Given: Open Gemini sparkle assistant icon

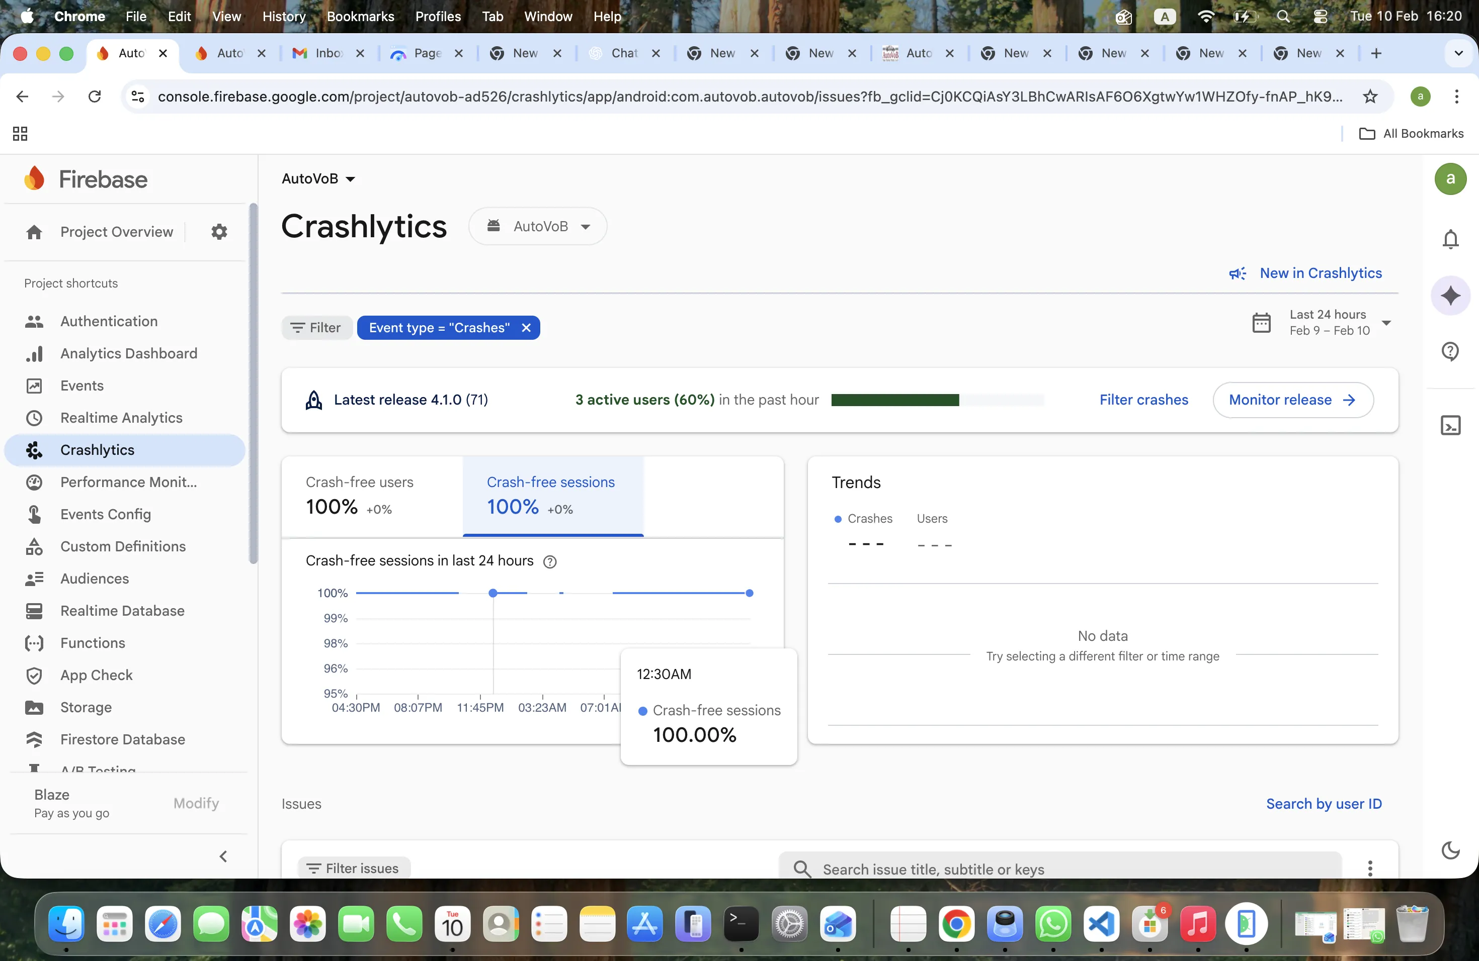Looking at the screenshot, I should [1450, 296].
